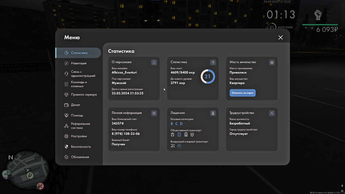Screen dimensions: 345x194
Task: Click the handshake heart icon beside Помощь
Action: click(x=66, y=115)
